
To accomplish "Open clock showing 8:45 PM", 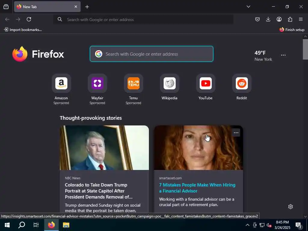I will pyautogui.click(x=282, y=225).
